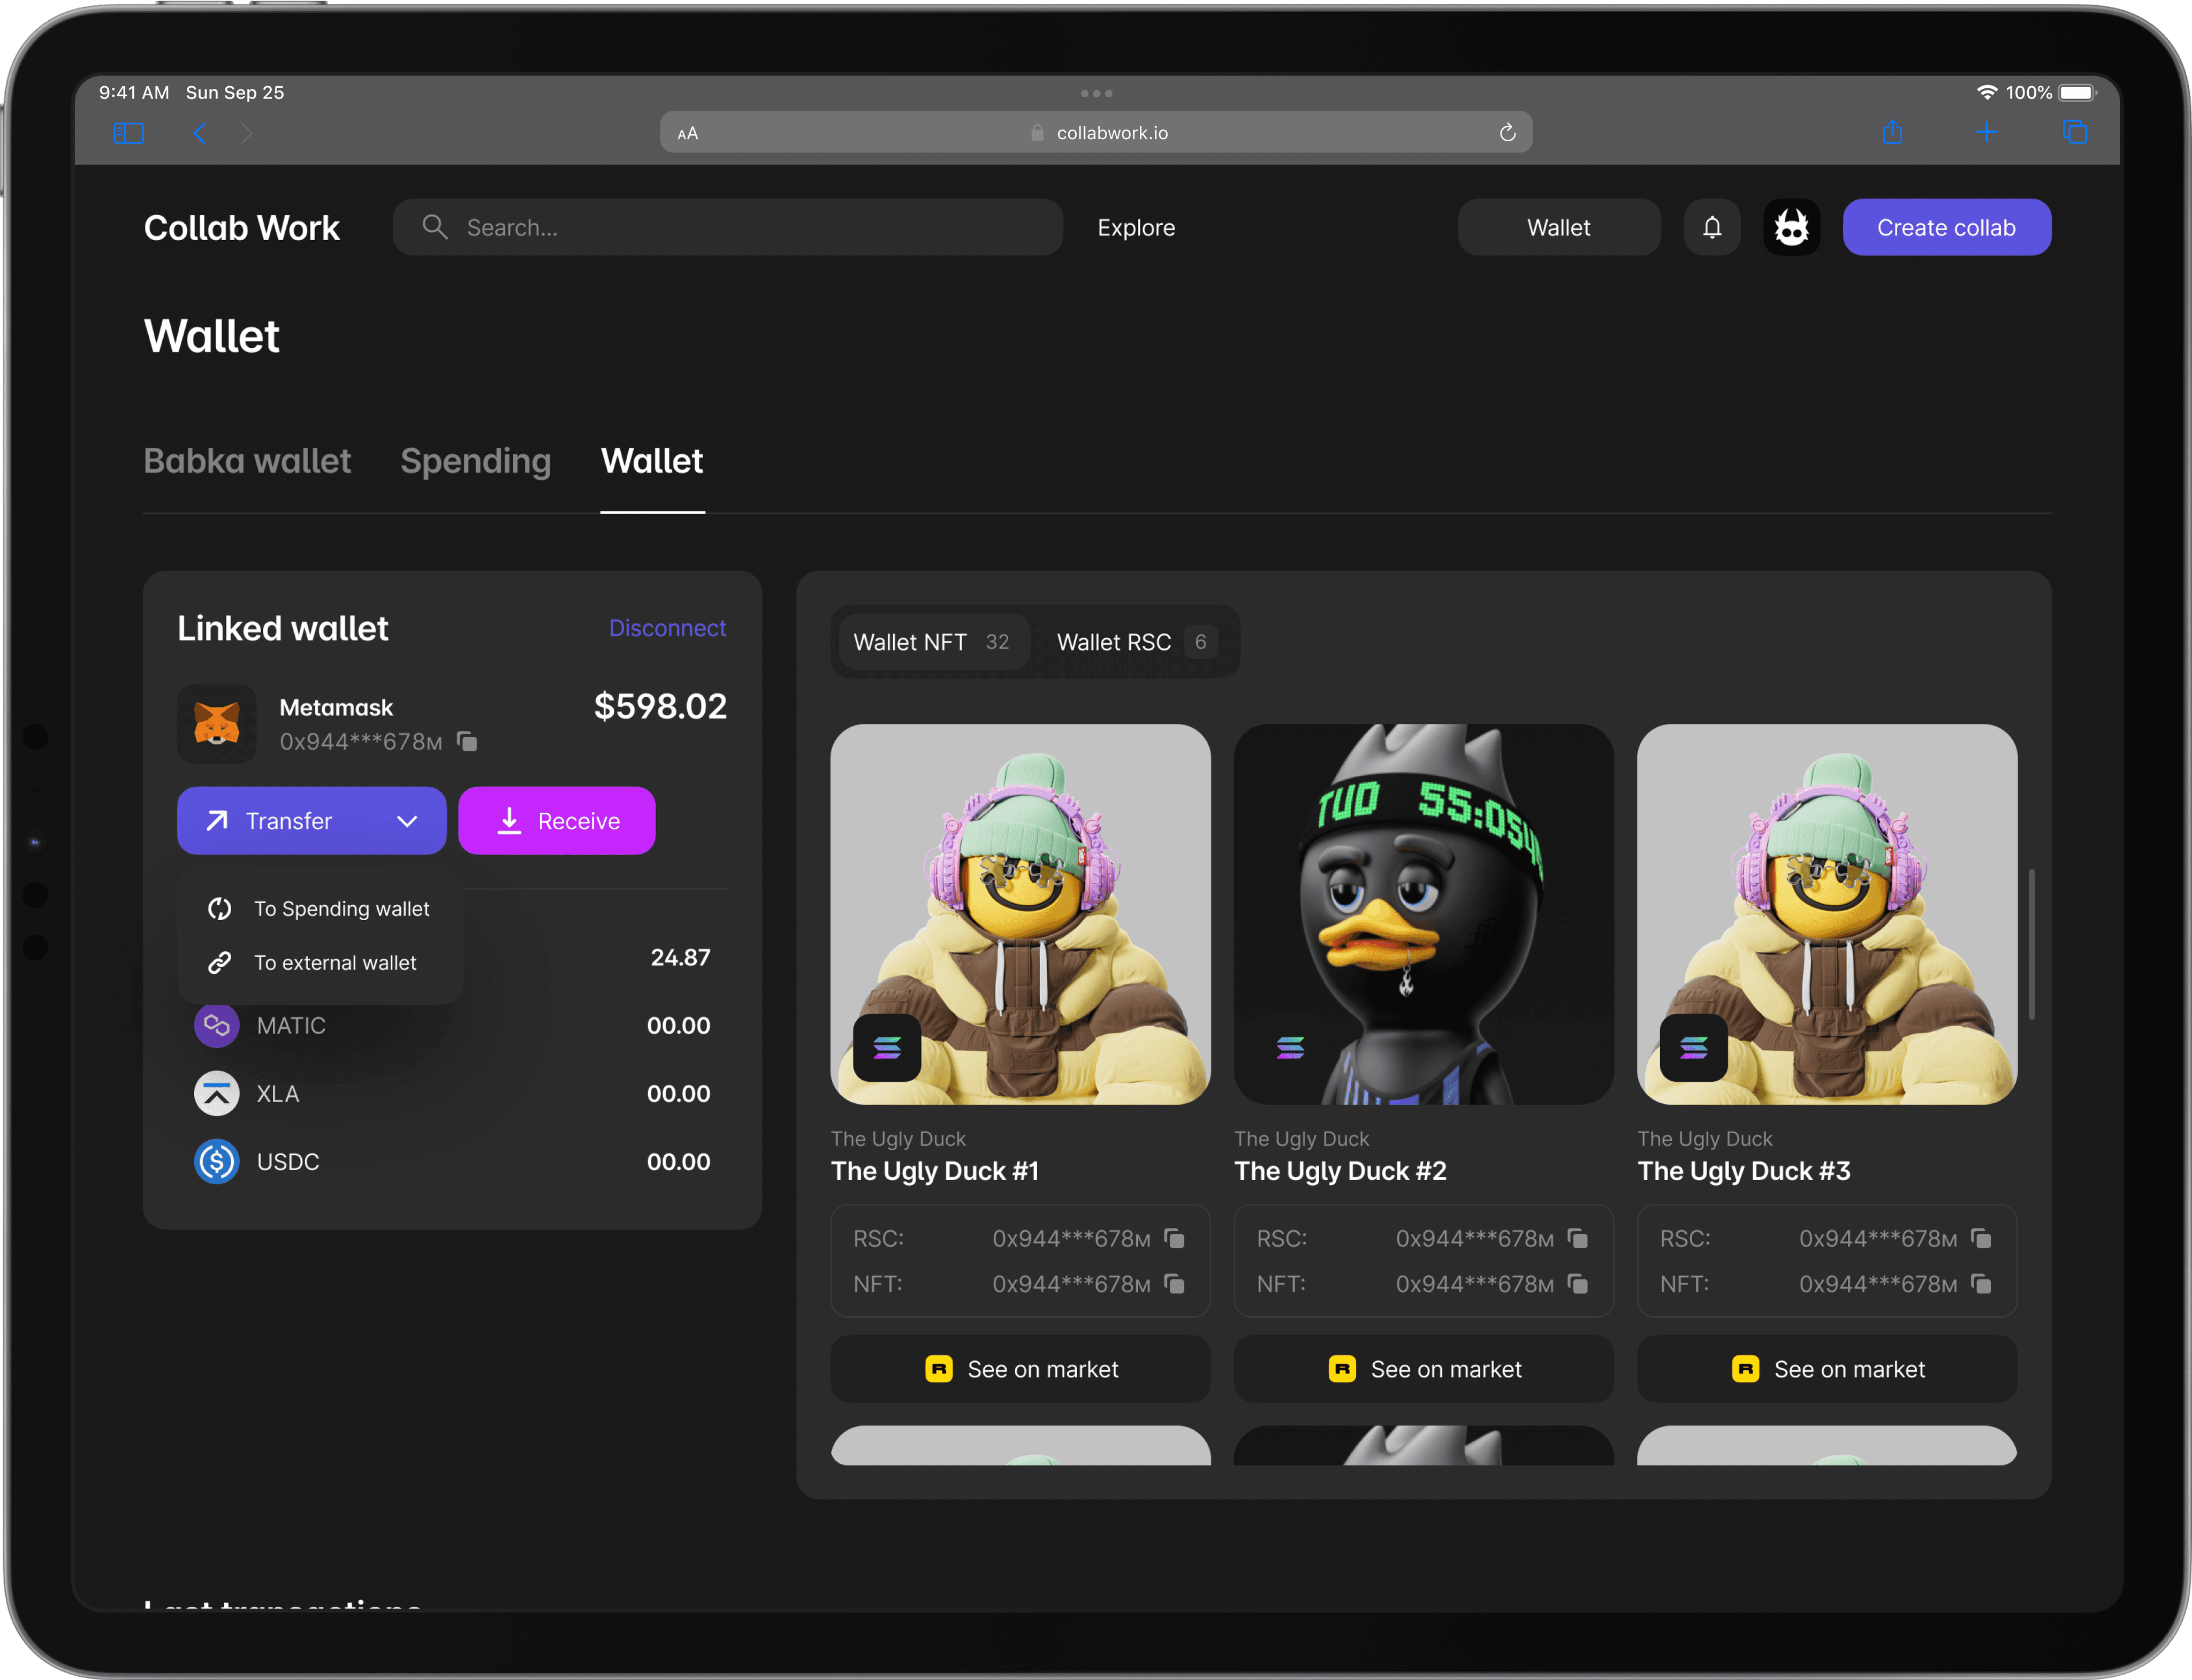
Task: Click the NFT list scrollbar
Action: 2031,944
